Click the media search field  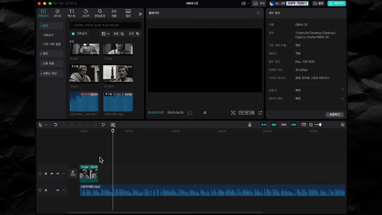click(105, 25)
